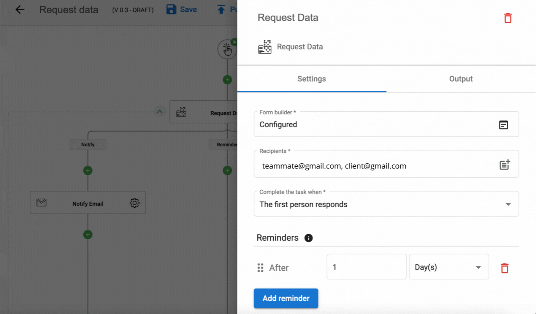
Task: Click the envelope icon on Notify Email
Action: coord(41,203)
